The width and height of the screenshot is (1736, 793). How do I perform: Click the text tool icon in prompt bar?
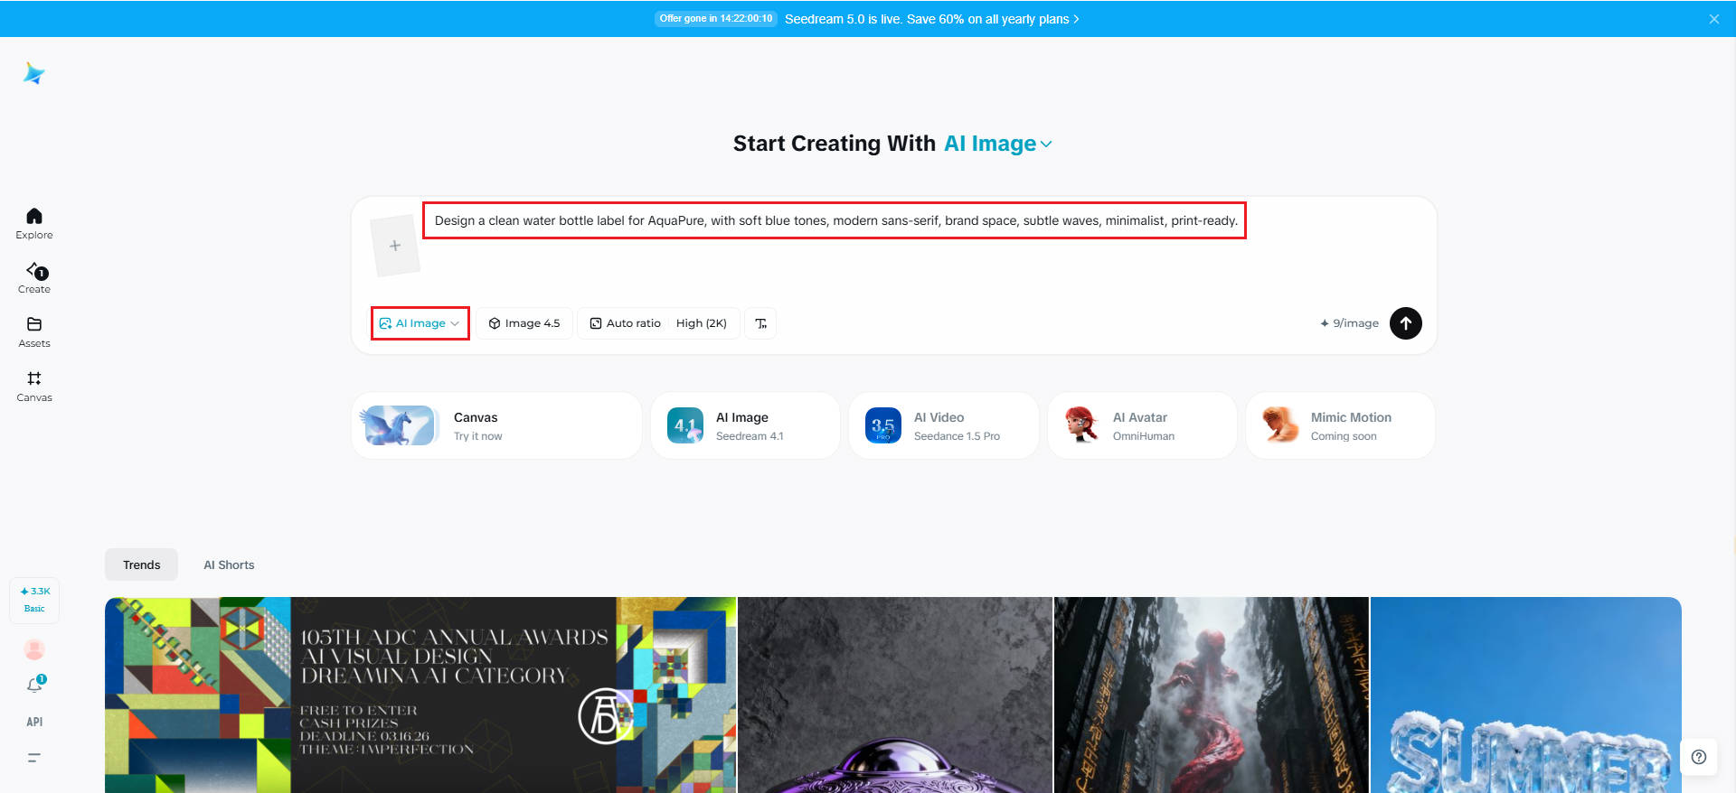(x=760, y=323)
